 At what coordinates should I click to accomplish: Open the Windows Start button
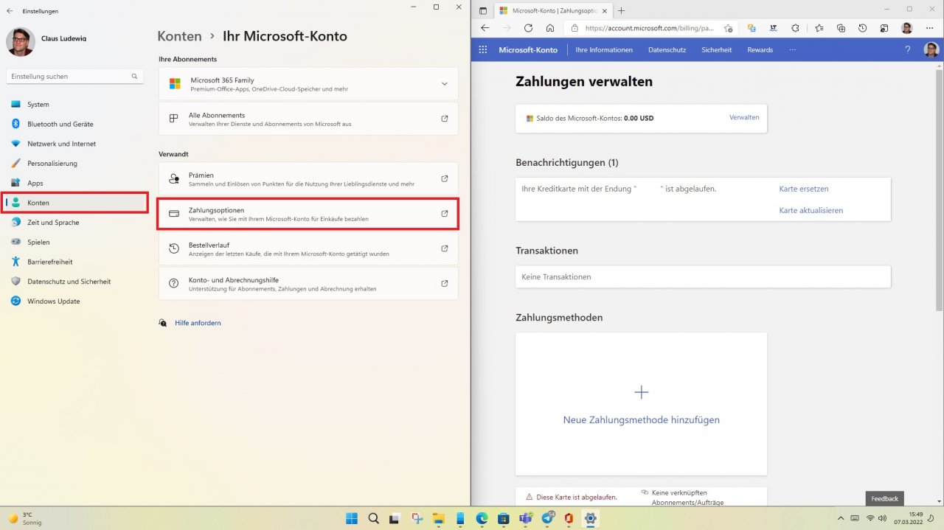352,518
